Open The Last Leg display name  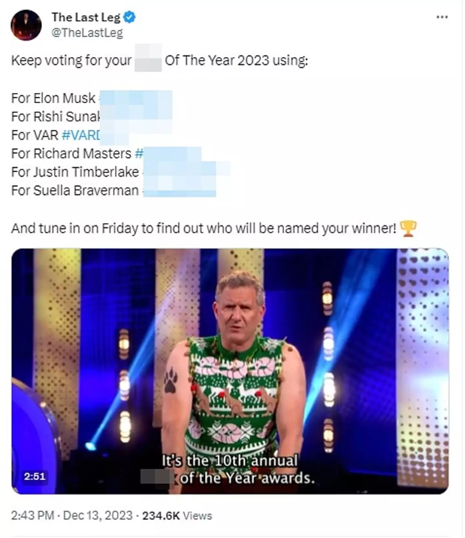pos(86,17)
